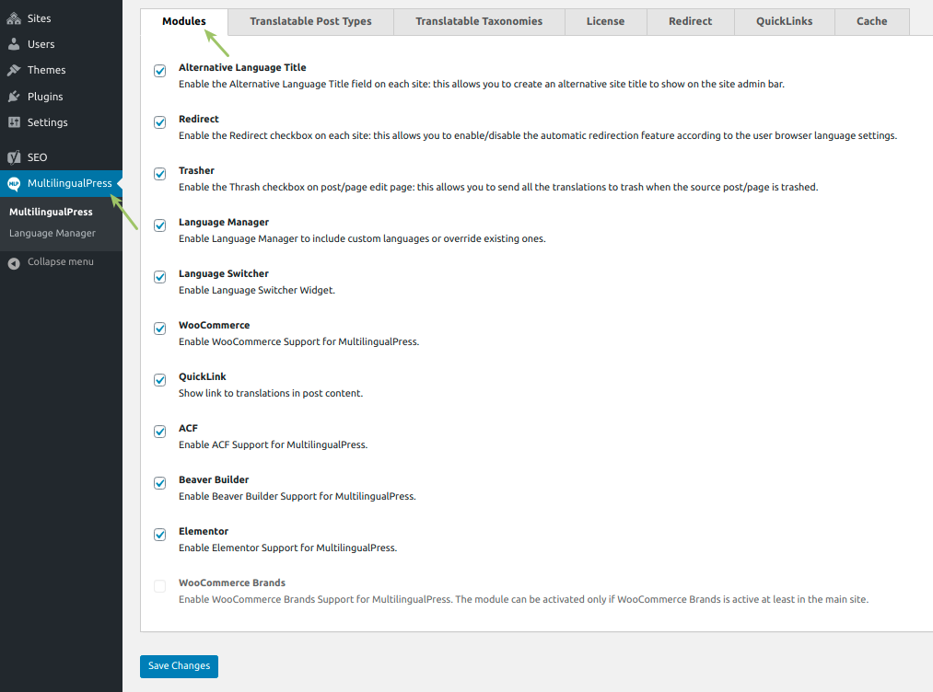Toggle the Beaver Builder checkbox

tap(160, 483)
